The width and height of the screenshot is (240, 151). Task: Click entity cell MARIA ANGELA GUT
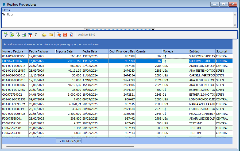pos(202,104)
